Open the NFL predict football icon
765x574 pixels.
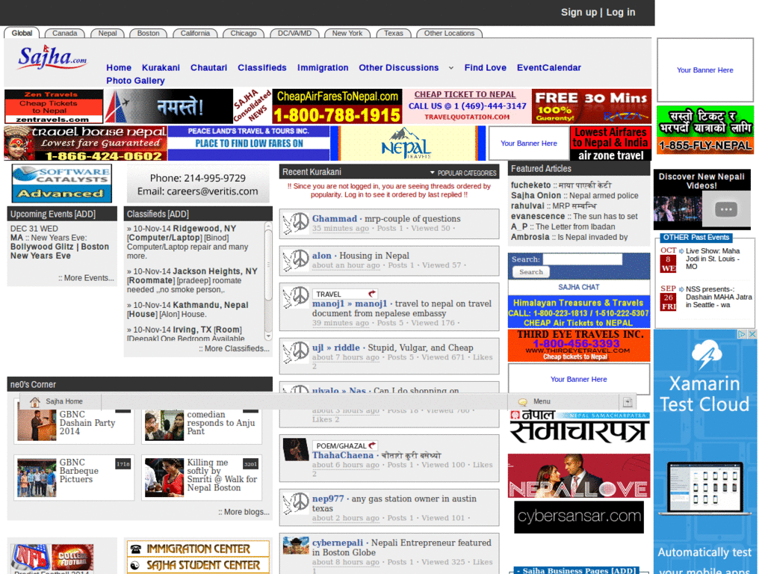pos(30,557)
